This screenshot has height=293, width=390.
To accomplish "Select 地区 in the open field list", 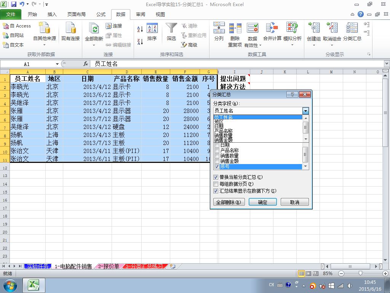I will [258, 122].
